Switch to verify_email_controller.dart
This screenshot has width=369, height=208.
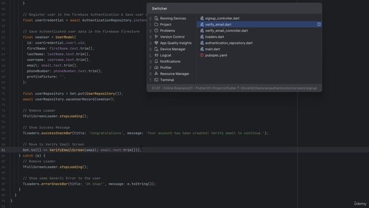click(227, 31)
